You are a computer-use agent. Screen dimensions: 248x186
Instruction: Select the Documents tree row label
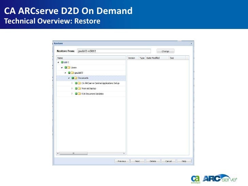83,78
